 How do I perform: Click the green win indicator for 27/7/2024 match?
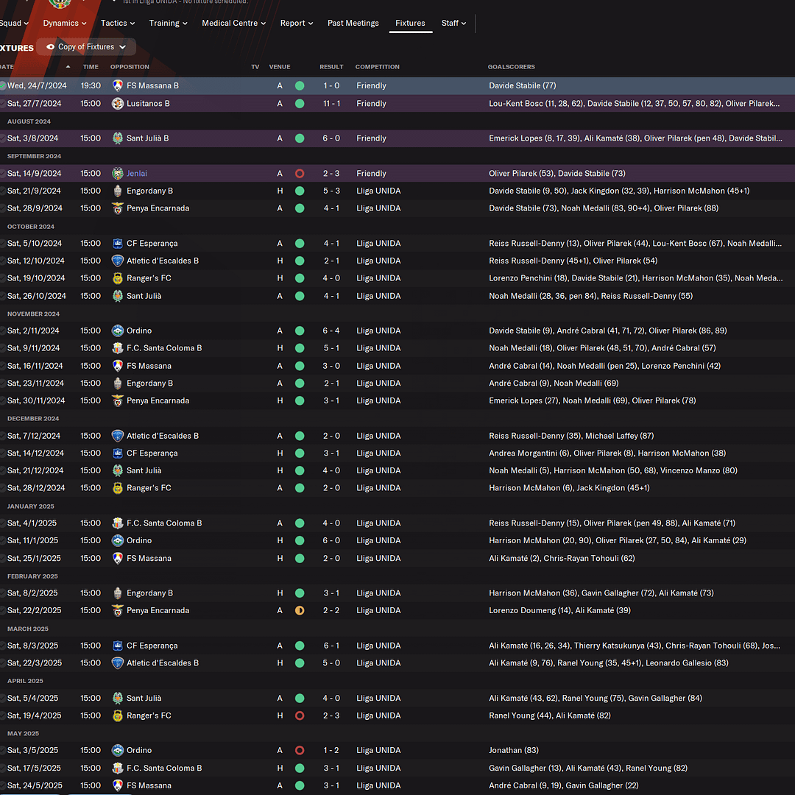point(300,104)
